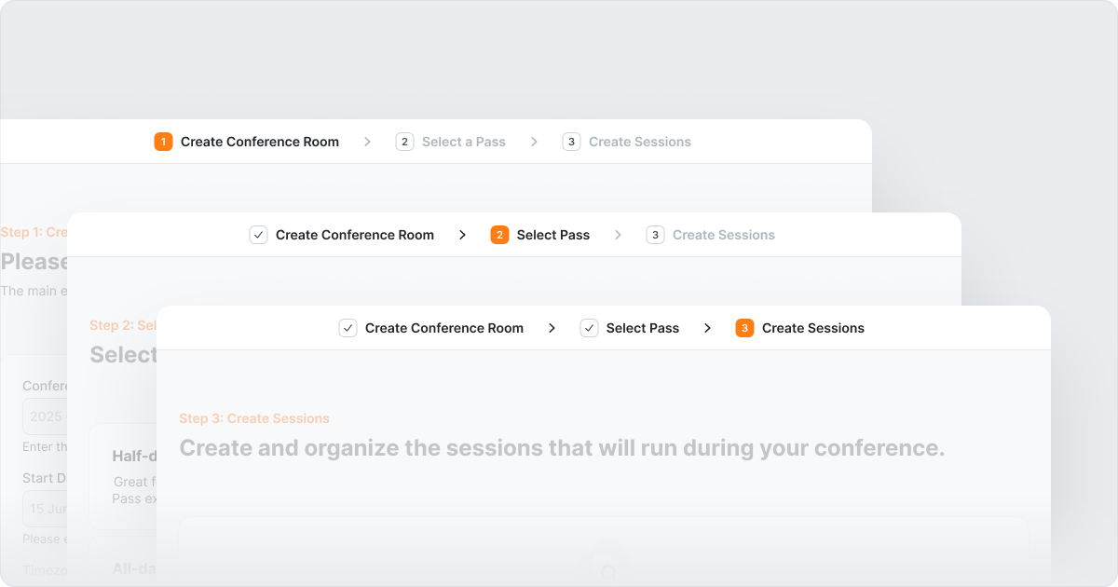Click chevron after 'Create Conference Room' in back window
Image resolution: width=1118 pixels, height=587 pixels.
(x=367, y=142)
